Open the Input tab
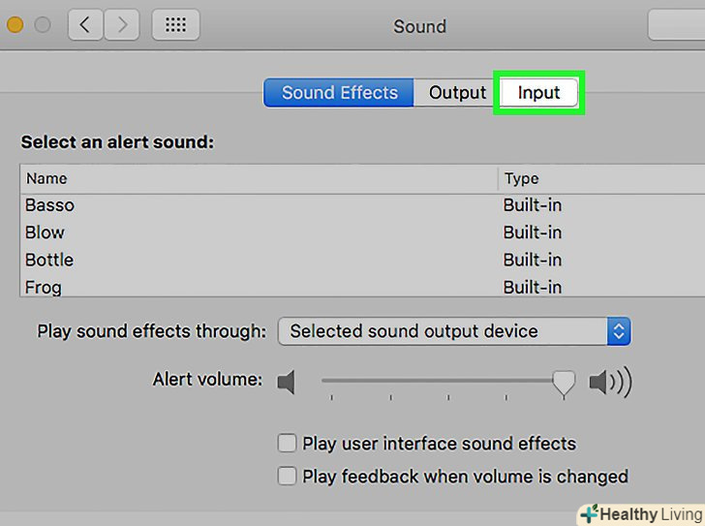 [538, 93]
